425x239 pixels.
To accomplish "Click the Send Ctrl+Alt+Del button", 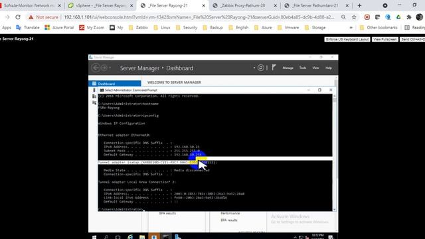I will pyautogui.click(x=412, y=39).
